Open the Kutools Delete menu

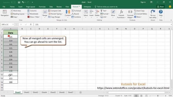pyautogui.click(x=97, y=14)
